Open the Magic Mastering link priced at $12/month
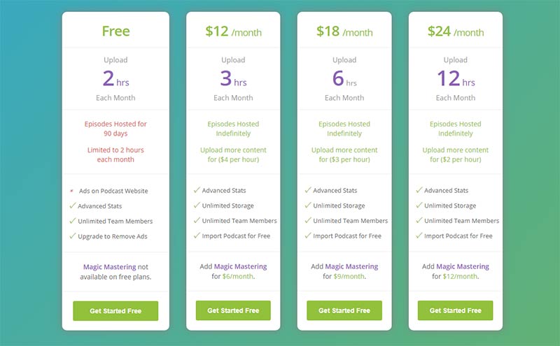 463,266
